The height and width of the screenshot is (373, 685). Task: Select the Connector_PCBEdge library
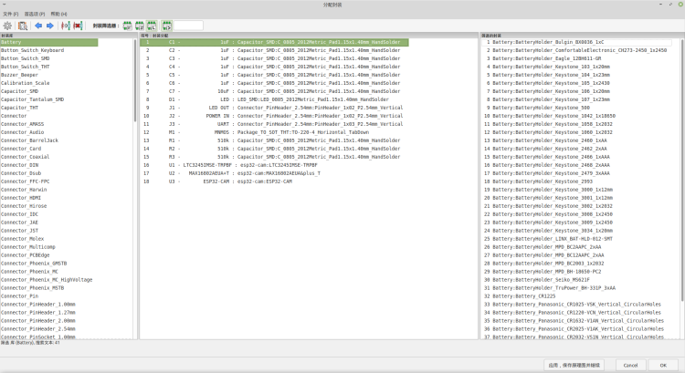[x=25, y=255]
